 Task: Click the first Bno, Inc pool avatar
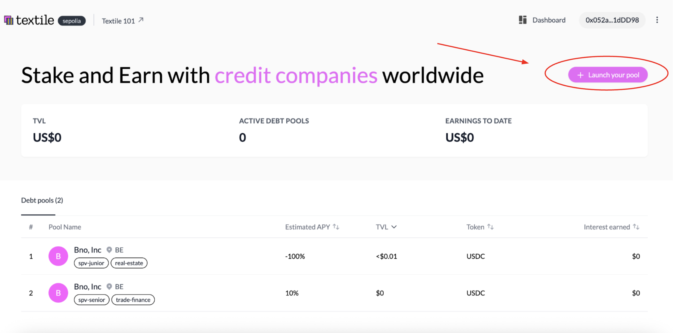(58, 256)
